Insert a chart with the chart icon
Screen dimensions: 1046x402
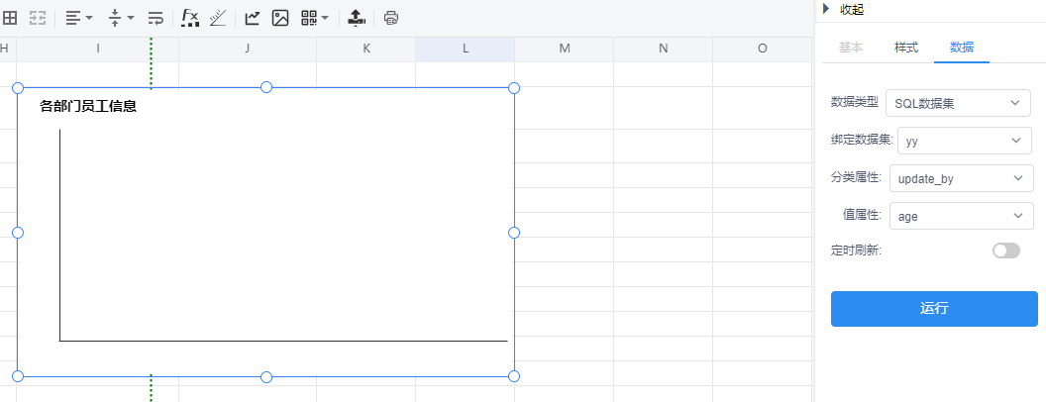[253, 18]
